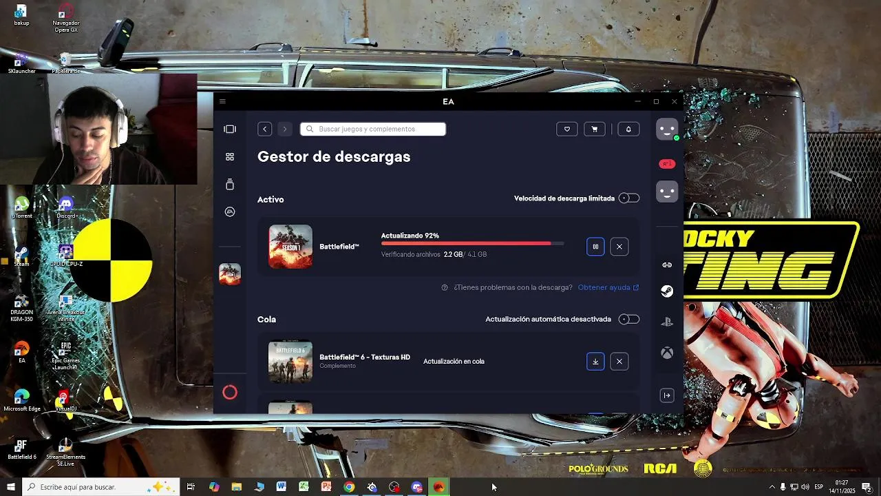Image resolution: width=881 pixels, height=496 pixels.
Task: Open the Library icon in EA sidebar
Action: click(x=230, y=185)
